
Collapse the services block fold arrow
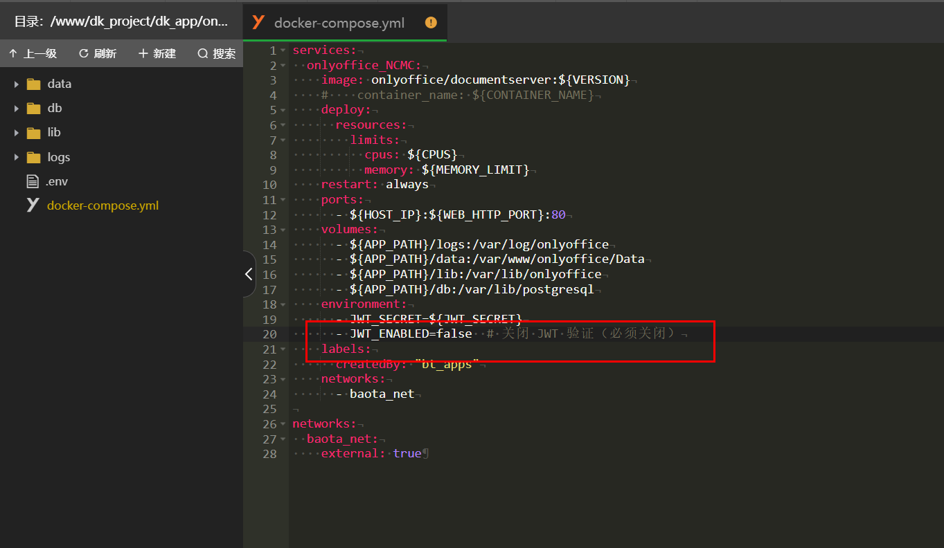[282, 50]
